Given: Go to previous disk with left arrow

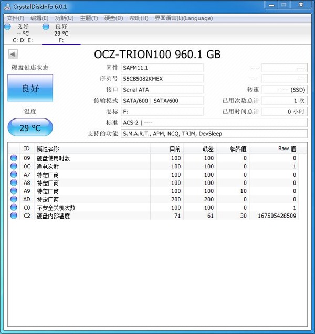Looking at the screenshot, I should point(13,54).
